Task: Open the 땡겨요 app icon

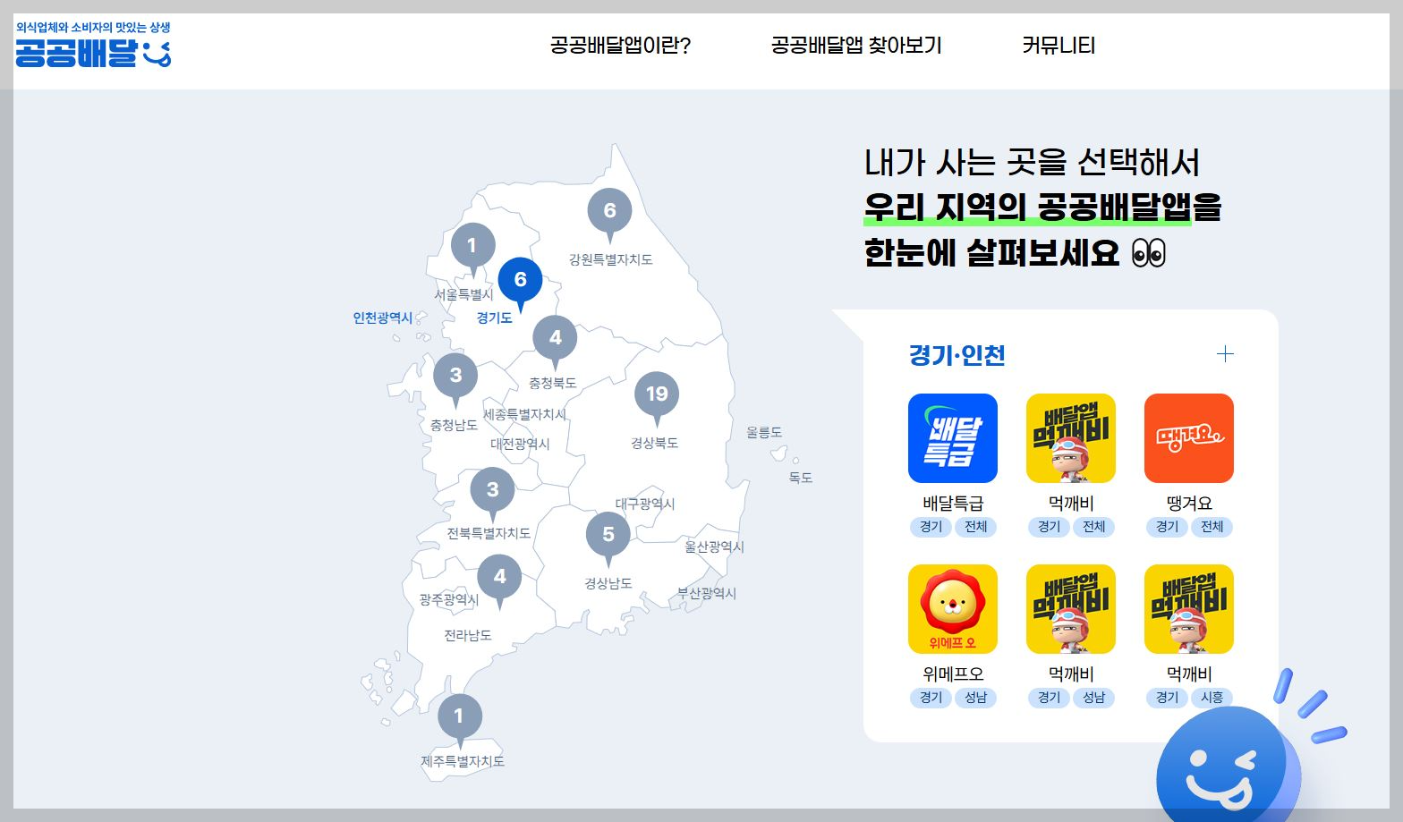Action: pyautogui.click(x=1189, y=438)
